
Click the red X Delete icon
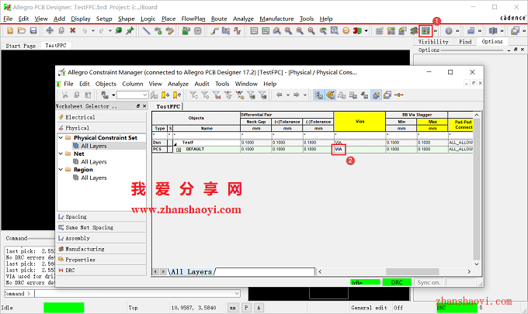pyautogui.click(x=72, y=30)
